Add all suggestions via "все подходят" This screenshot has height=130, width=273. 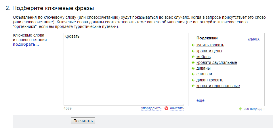[254, 109]
